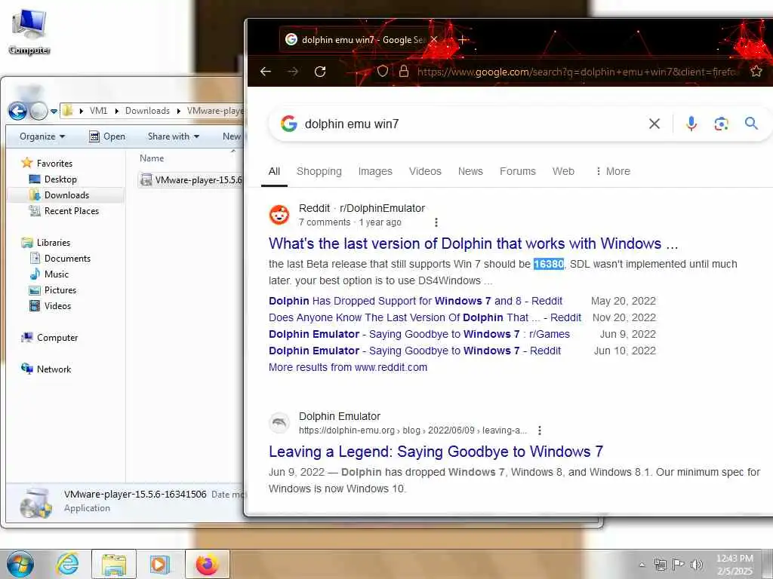This screenshot has width=773, height=579.
Task: Go back in the Explorer window
Action: coord(18,112)
